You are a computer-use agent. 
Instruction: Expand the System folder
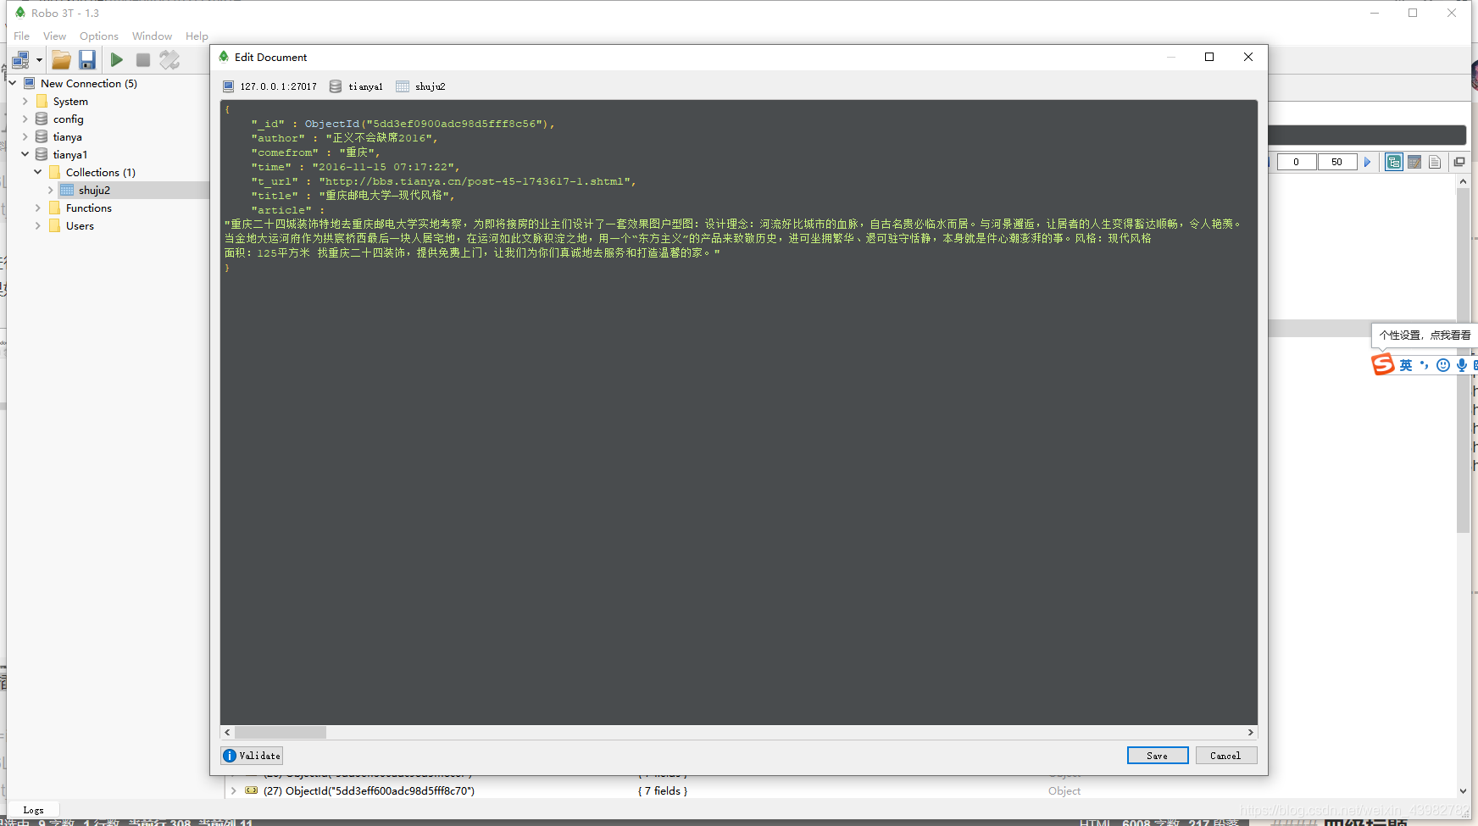tap(25, 101)
